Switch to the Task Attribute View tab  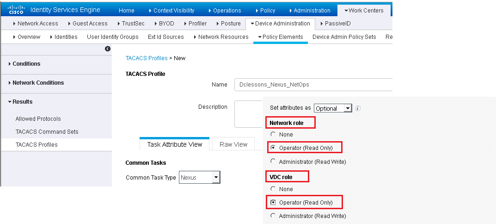[175, 144]
